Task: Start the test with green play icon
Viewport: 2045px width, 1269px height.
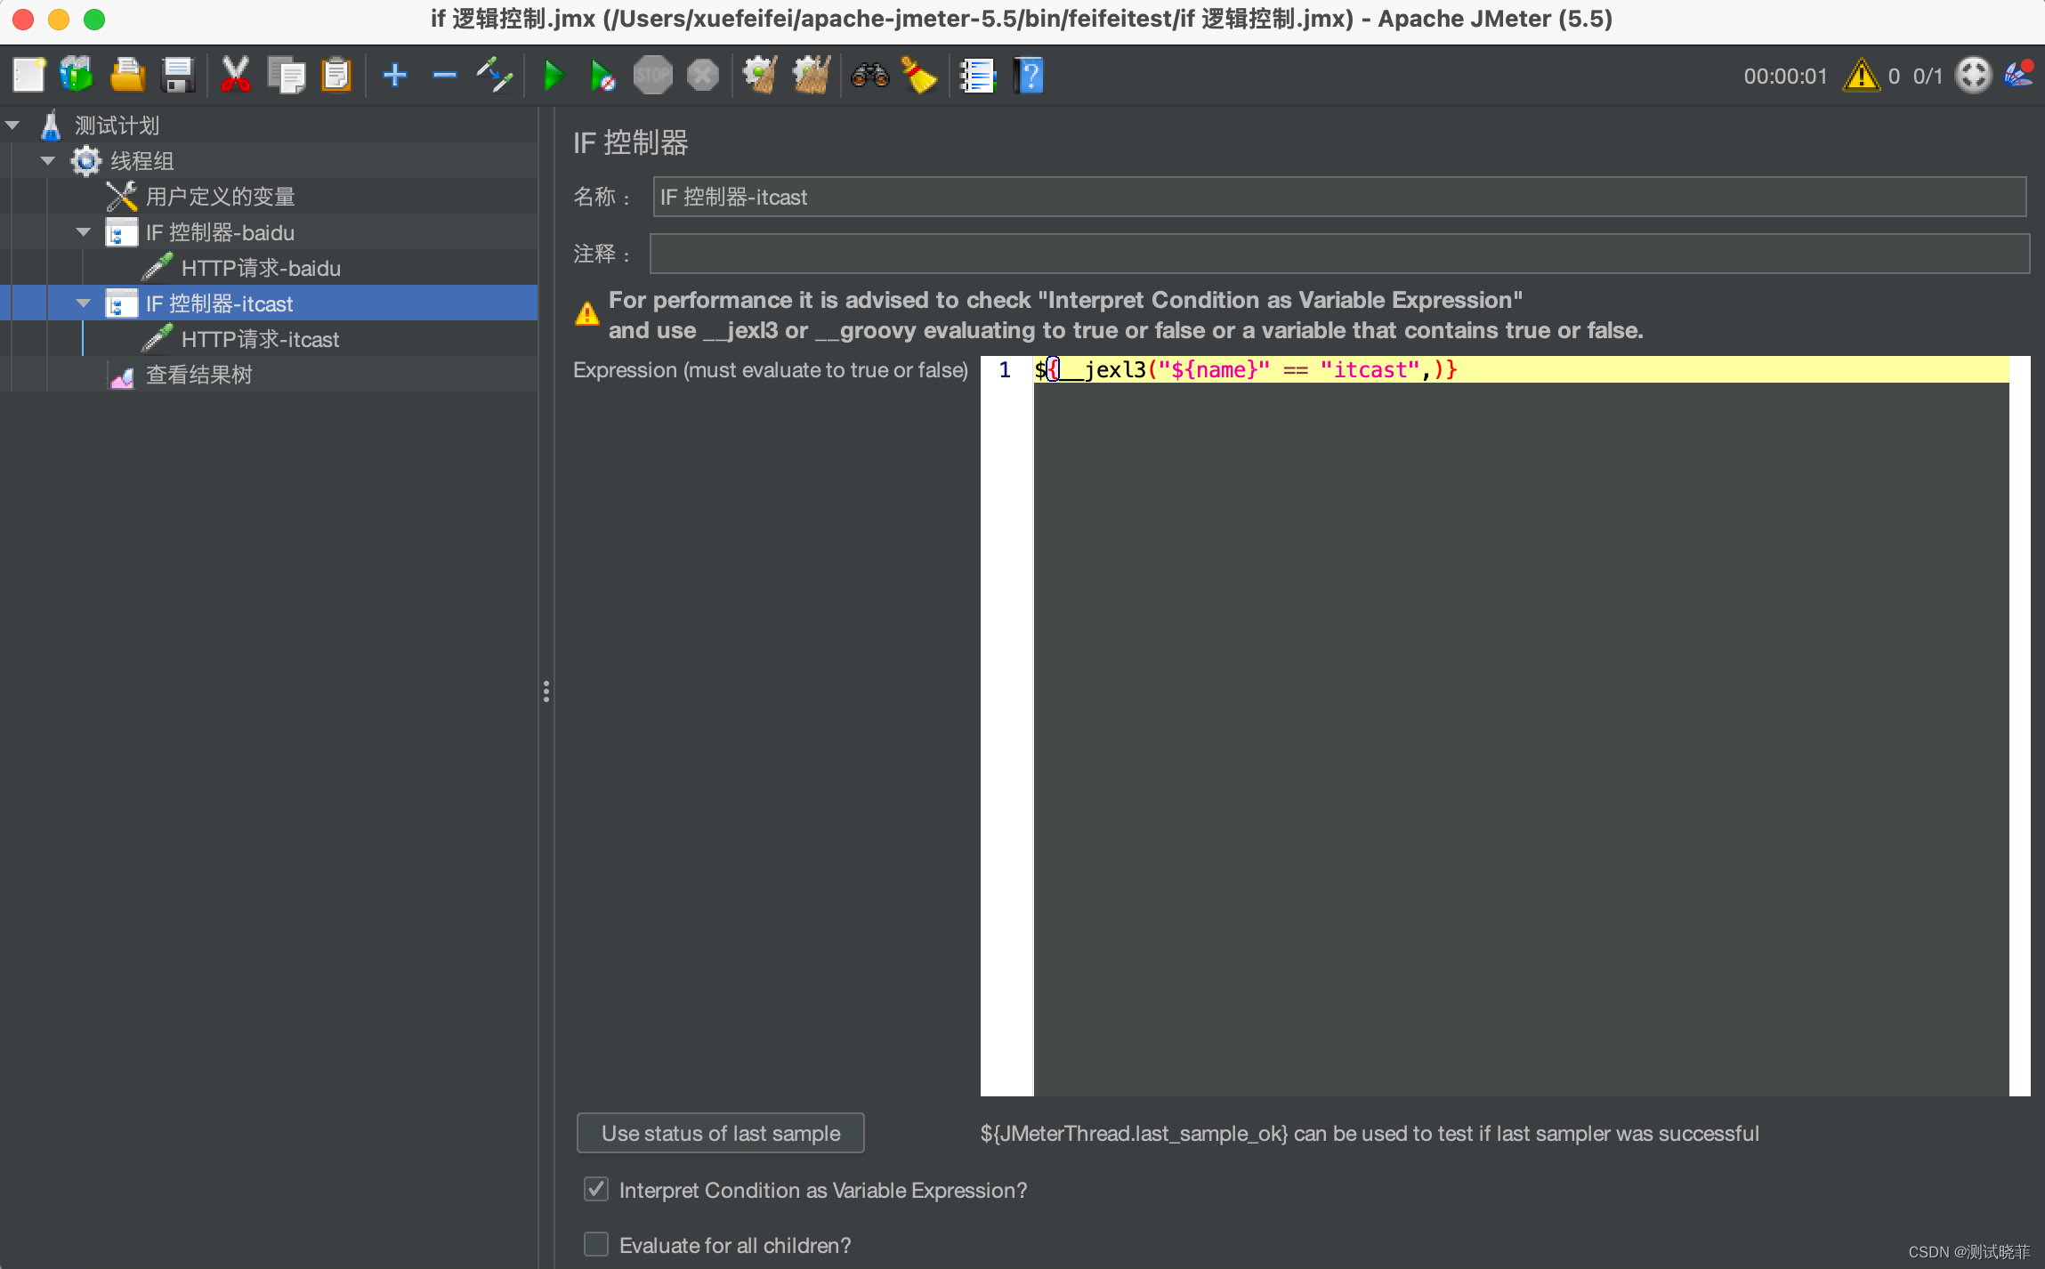Action: point(554,76)
